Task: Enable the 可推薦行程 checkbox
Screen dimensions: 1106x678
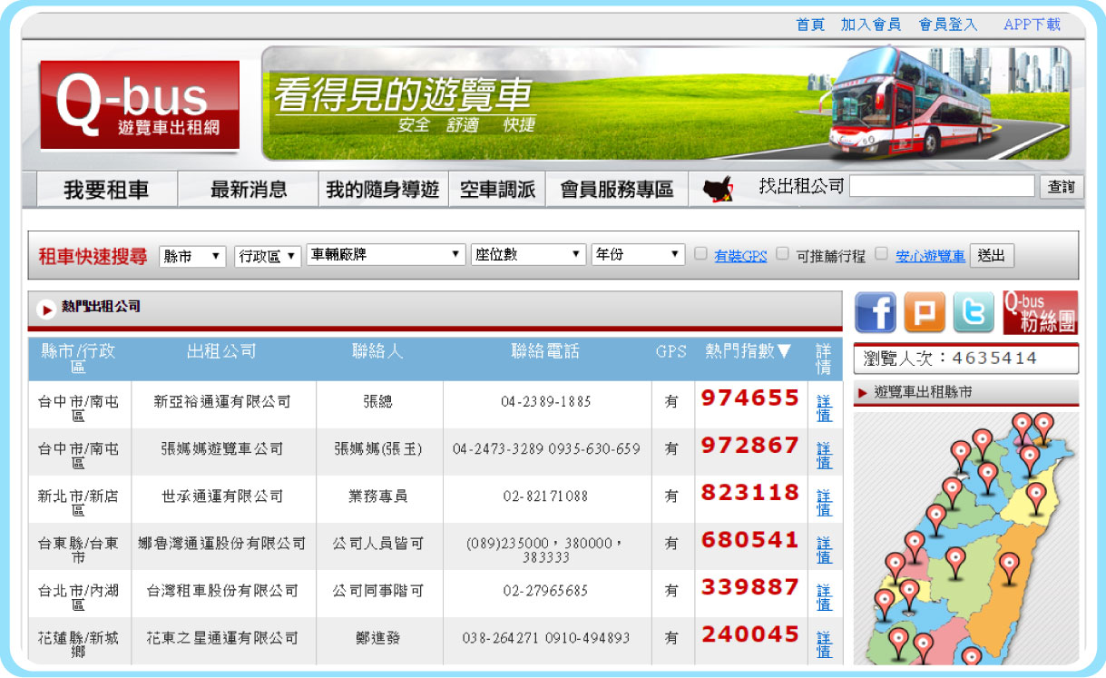Action: coord(782,254)
